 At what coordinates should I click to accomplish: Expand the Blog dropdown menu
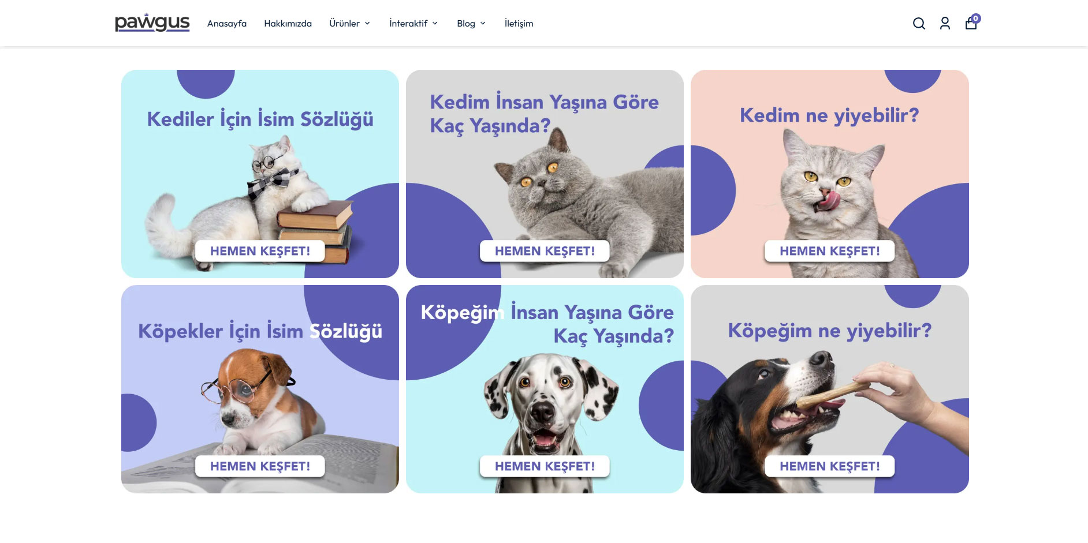(x=471, y=24)
